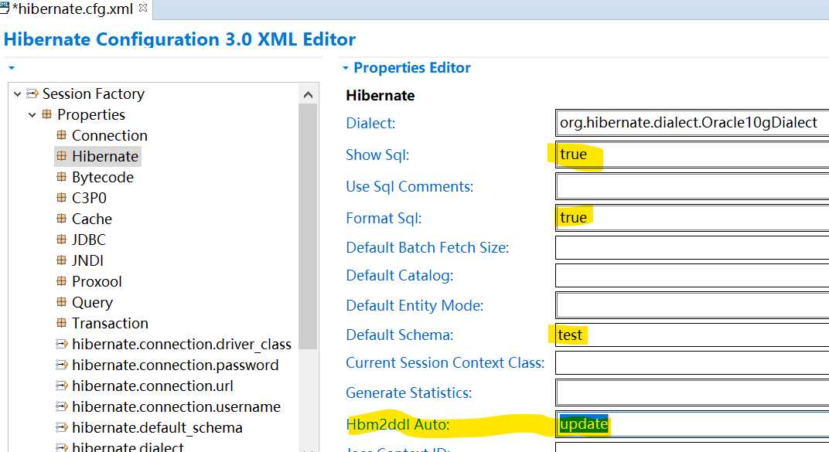
Task: Click the Dialect: label link
Action: (370, 123)
